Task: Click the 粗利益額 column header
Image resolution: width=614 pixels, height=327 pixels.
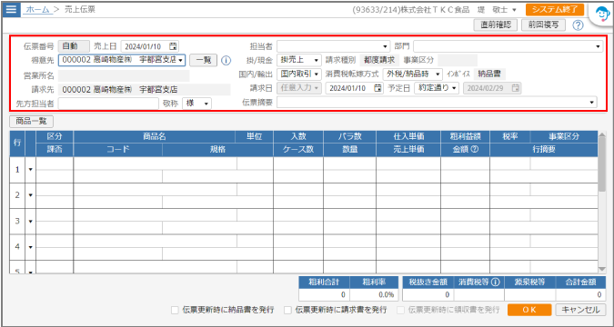Action: (465, 136)
